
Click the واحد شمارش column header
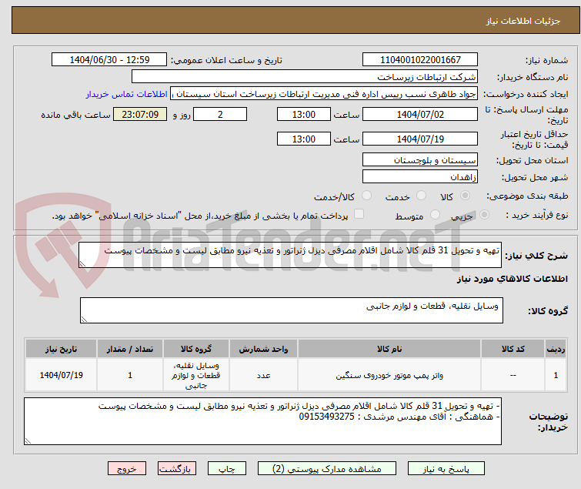263,349
